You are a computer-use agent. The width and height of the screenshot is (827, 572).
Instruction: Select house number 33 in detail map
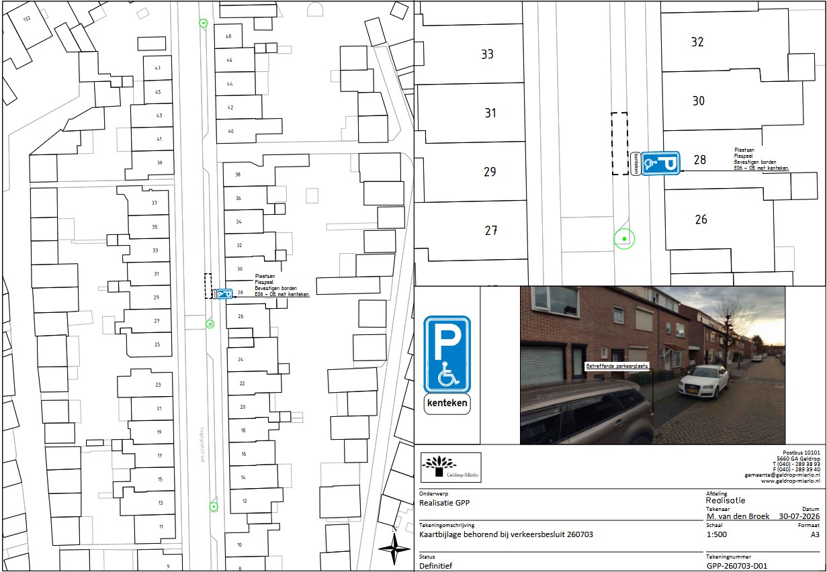click(488, 54)
